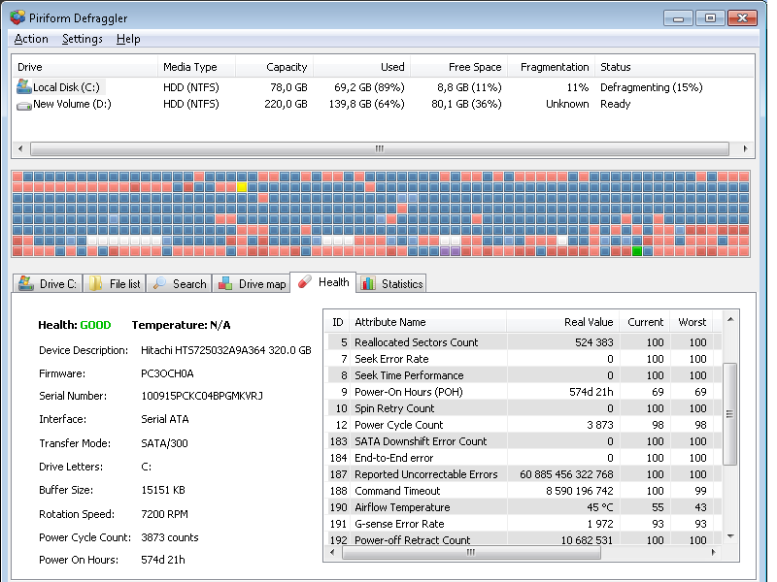Click drive list right scroll arrow
Image resolution: width=777 pixels, height=582 pixels.
pos(745,148)
